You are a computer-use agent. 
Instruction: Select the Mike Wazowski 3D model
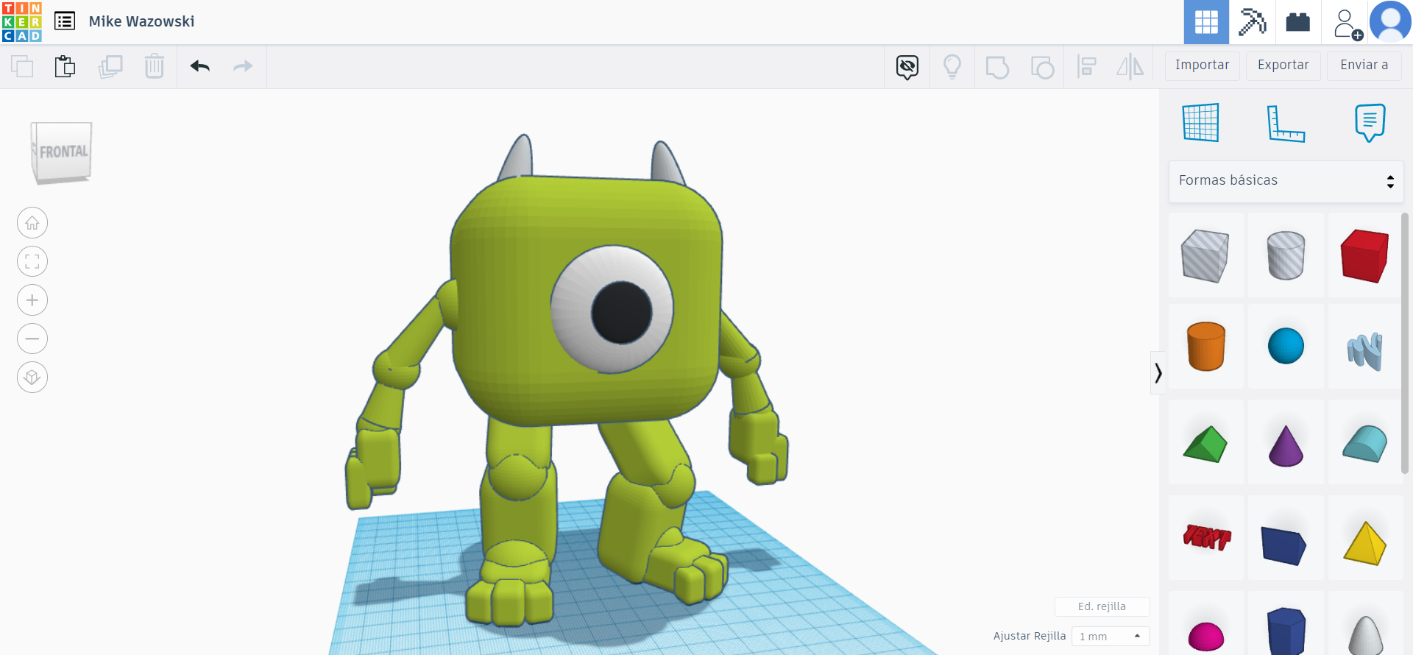pos(567,379)
